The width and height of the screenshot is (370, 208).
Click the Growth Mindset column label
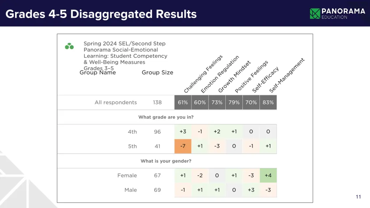[x=234, y=77]
